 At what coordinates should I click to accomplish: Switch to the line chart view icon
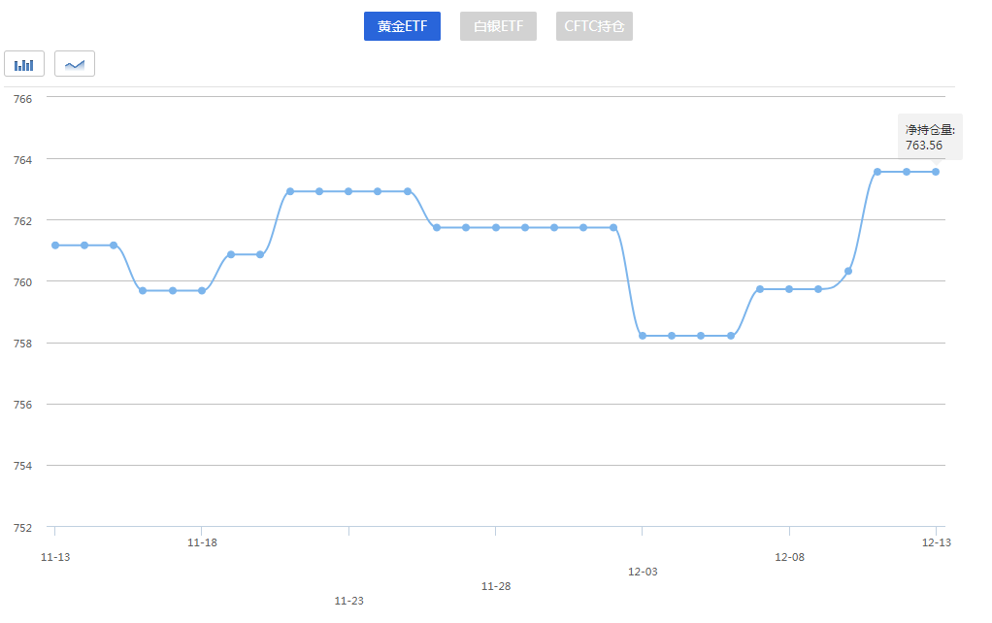[x=75, y=64]
